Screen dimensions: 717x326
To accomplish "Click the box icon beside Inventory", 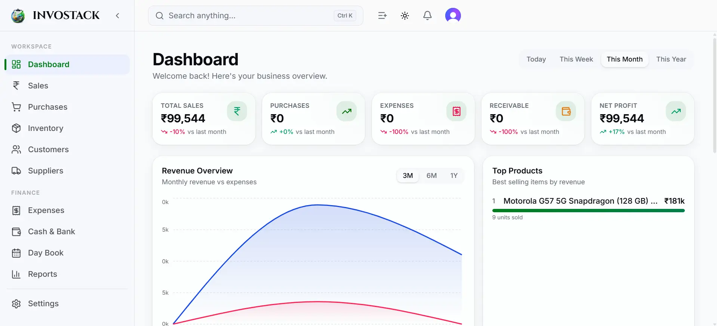I will tap(16, 128).
